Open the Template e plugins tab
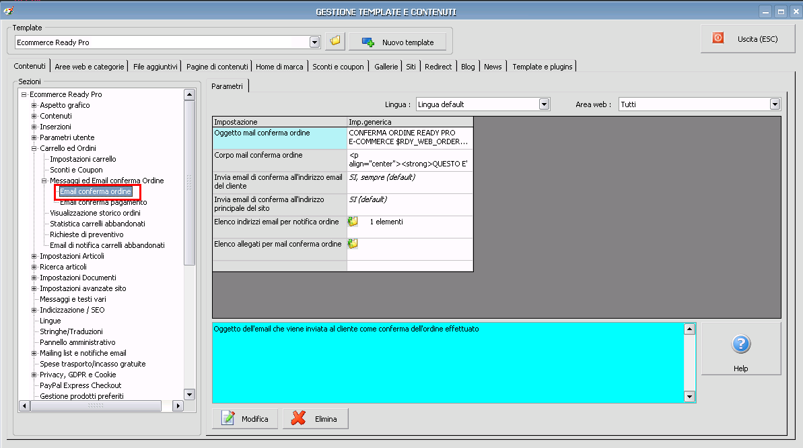The width and height of the screenshot is (803, 448). [x=543, y=67]
